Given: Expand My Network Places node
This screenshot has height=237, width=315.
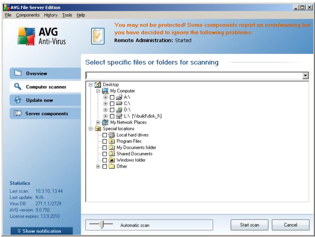Looking at the screenshot, I should tap(98, 123).
